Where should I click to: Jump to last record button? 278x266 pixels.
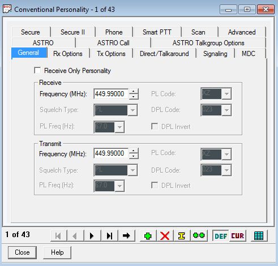tap(109, 236)
